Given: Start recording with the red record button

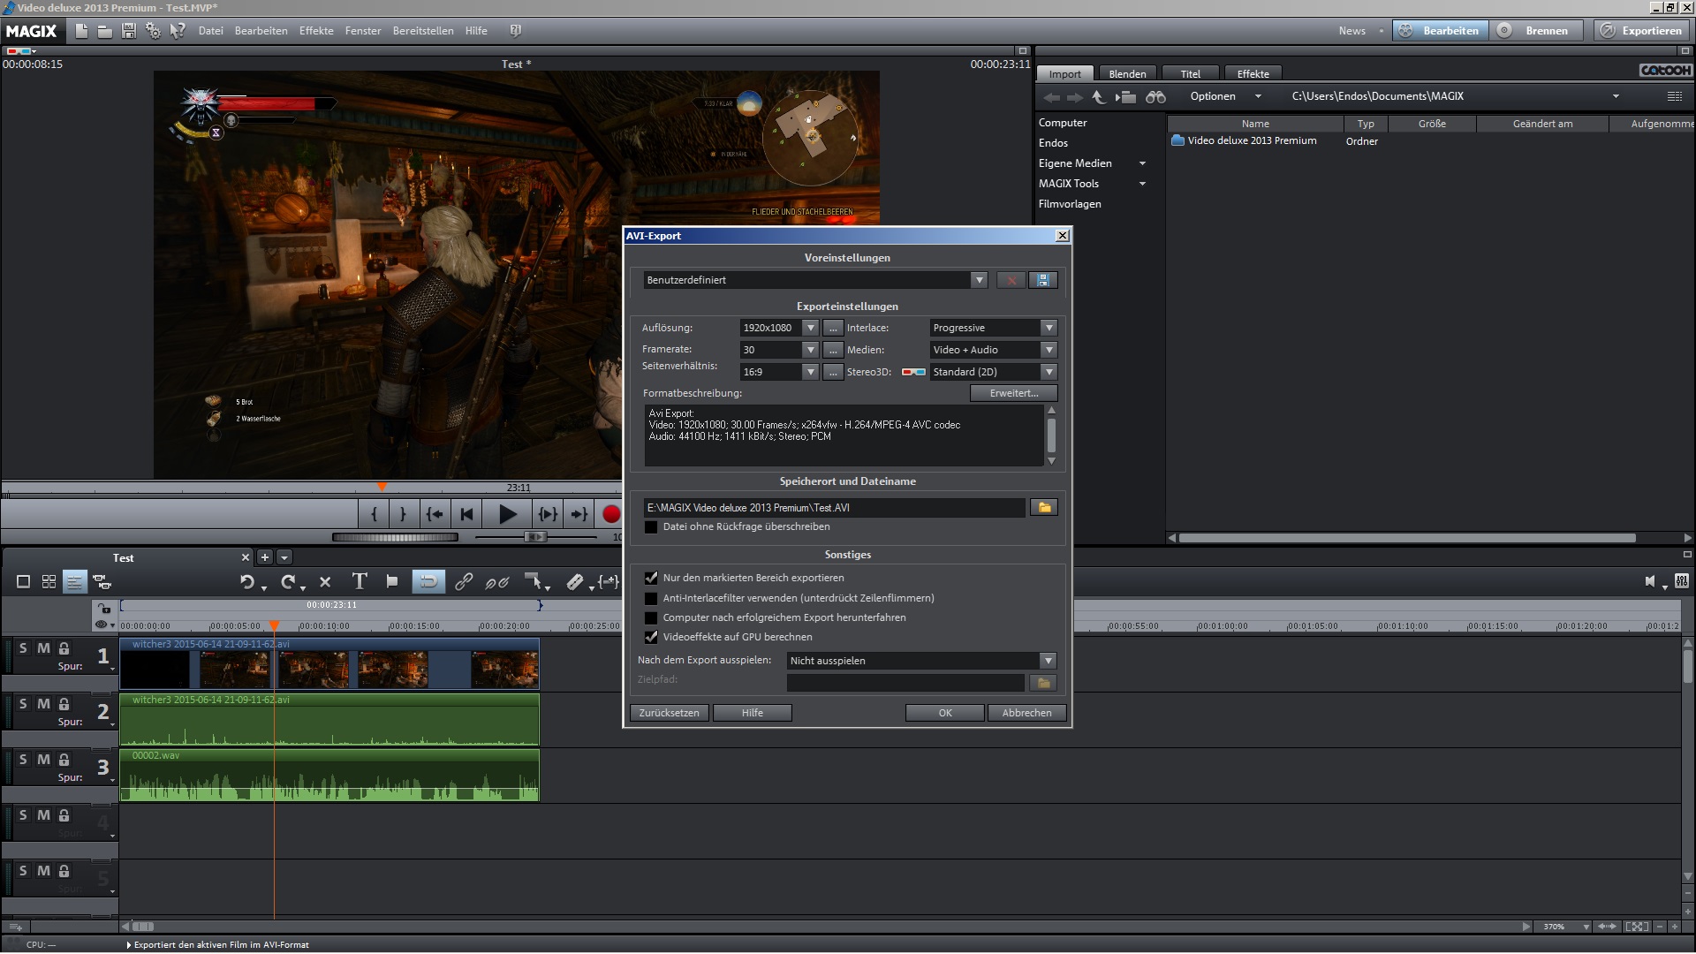Looking at the screenshot, I should tap(610, 514).
